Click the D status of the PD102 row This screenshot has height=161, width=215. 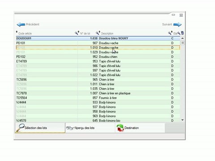[x=172, y=57]
